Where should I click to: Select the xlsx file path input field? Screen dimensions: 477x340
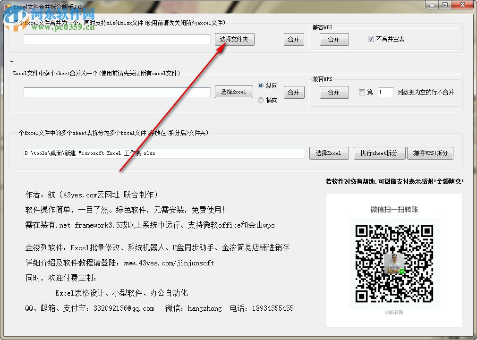[x=163, y=153]
